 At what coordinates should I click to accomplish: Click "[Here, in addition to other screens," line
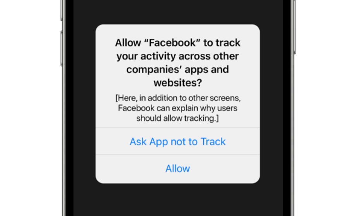click(178, 98)
